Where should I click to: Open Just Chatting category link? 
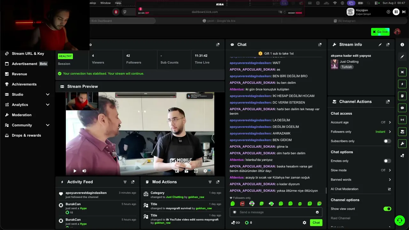[349, 62]
